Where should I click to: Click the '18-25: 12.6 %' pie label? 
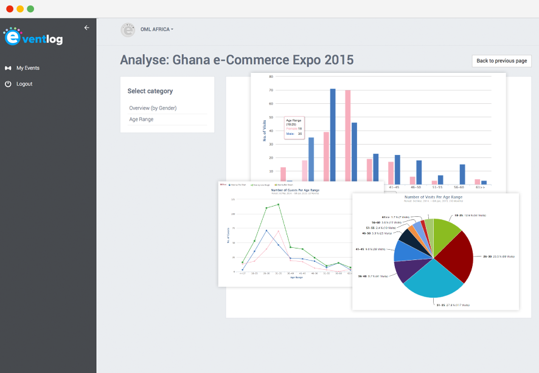point(470,216)
